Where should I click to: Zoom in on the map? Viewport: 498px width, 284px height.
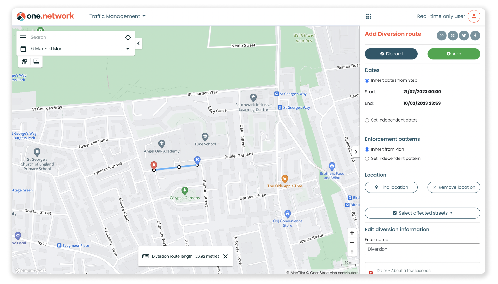(x=352, y=233)
